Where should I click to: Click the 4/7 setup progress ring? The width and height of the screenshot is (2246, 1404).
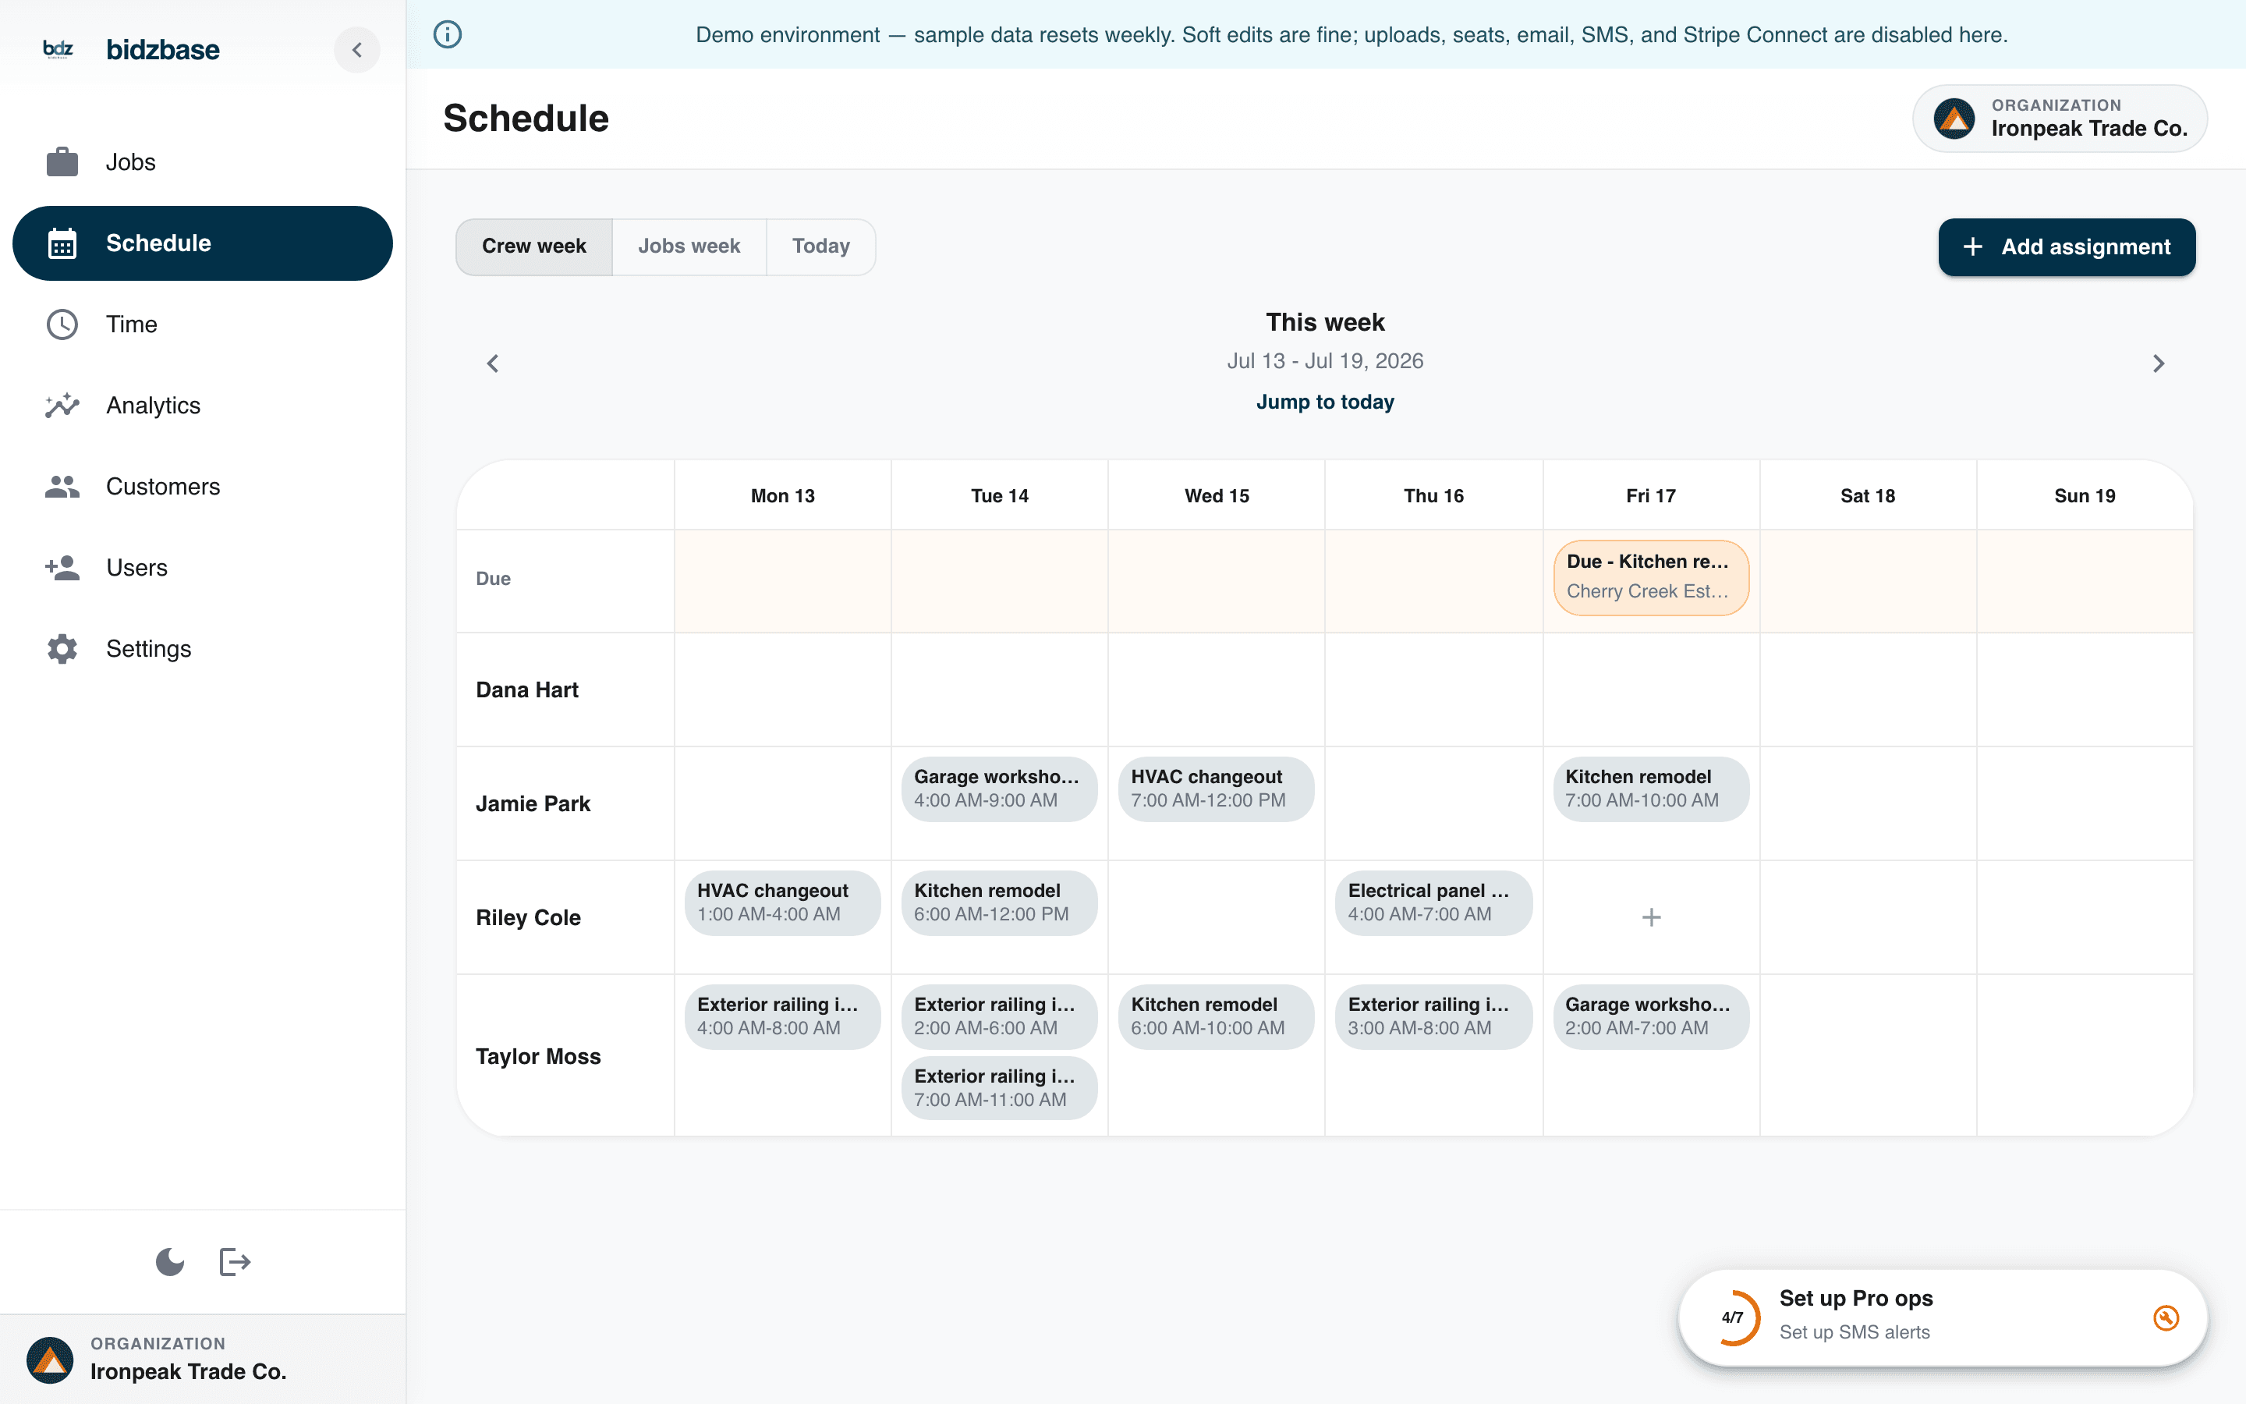tap(1733, 1317)
